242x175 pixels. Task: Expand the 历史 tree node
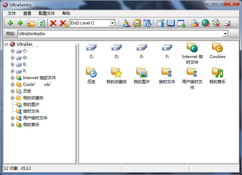13,91
